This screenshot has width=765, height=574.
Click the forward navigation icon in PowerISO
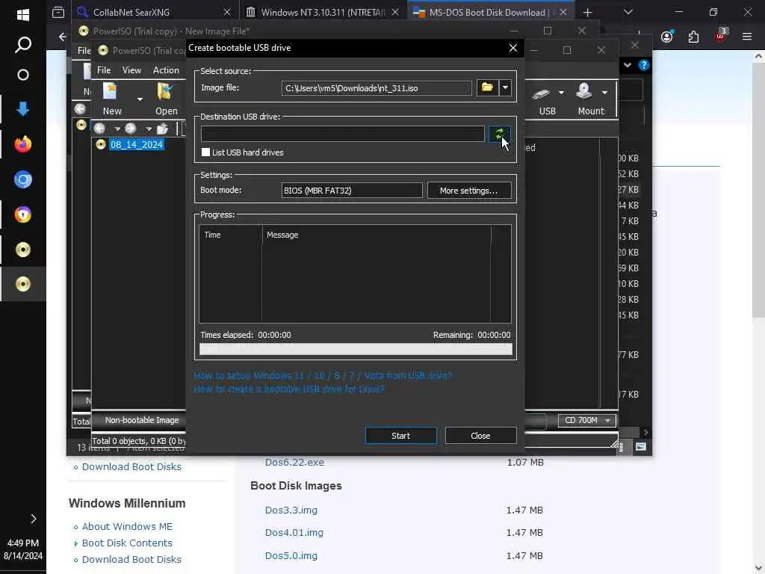point(130,129)
